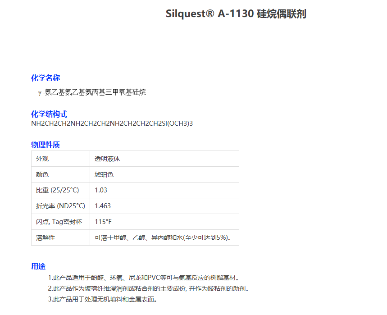Click the 折光率 (ND25°C) row label
The height and width of the screenshot is (315, 387).
click(60, 206)
